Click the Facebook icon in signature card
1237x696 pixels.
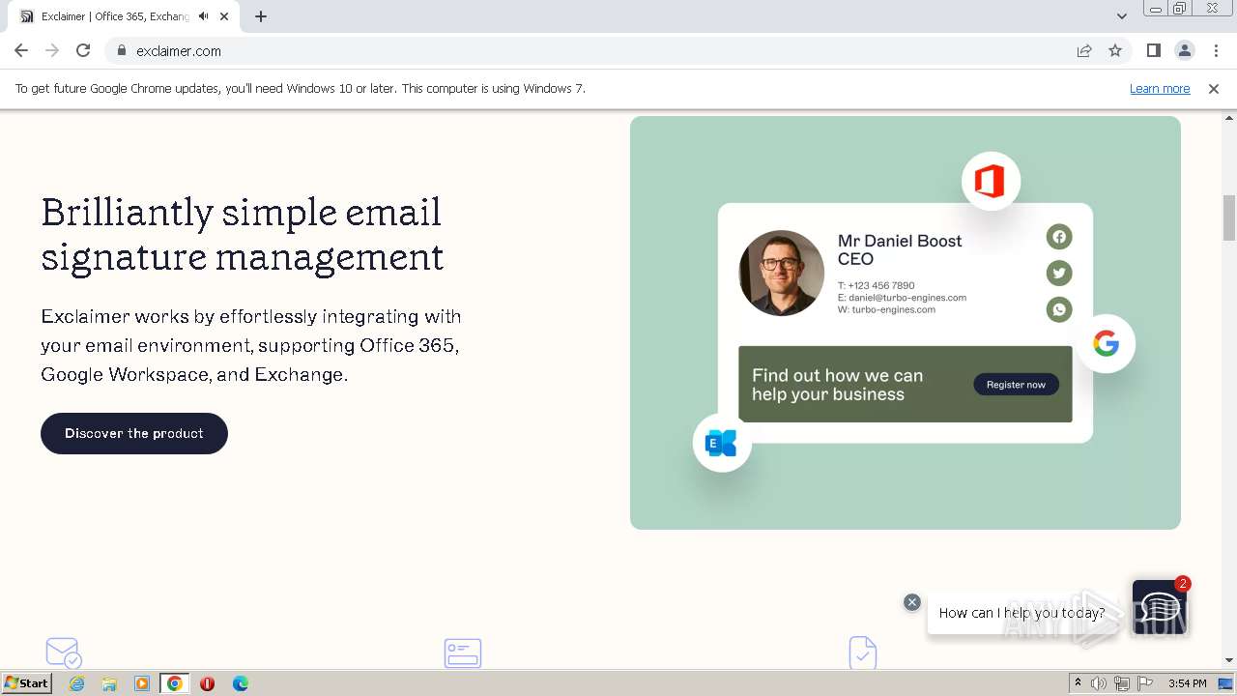point(1059,237)
